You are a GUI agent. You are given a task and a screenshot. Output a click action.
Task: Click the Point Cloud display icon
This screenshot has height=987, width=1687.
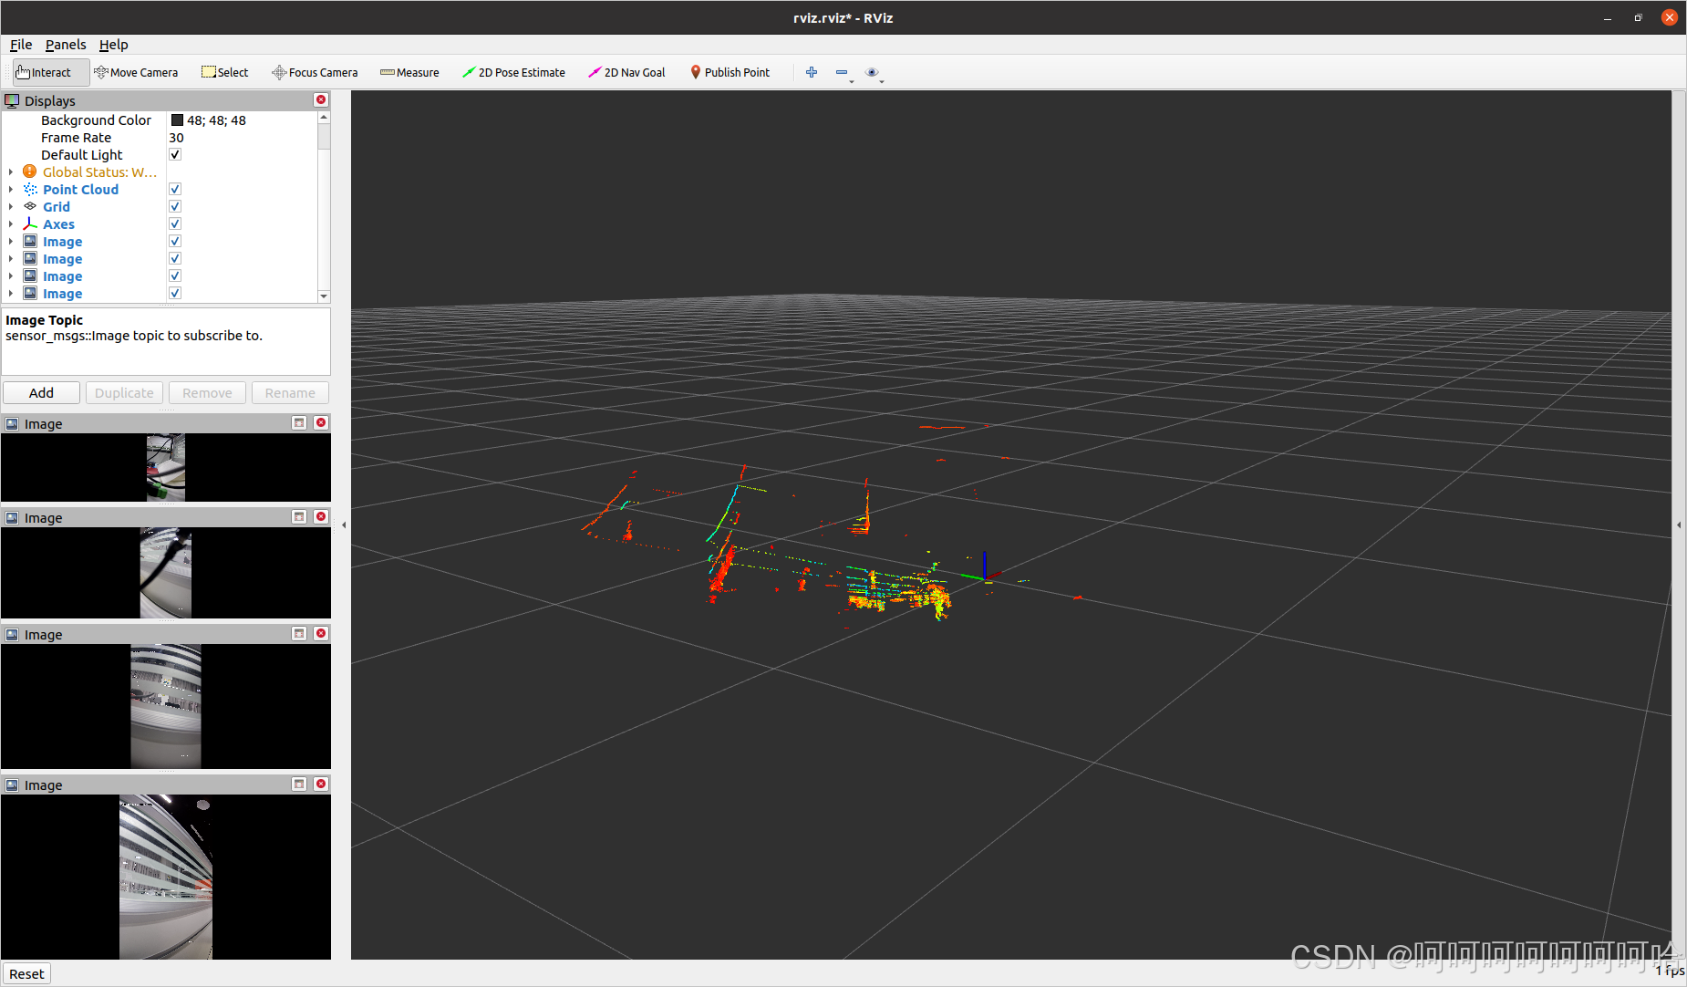[30, 189]
